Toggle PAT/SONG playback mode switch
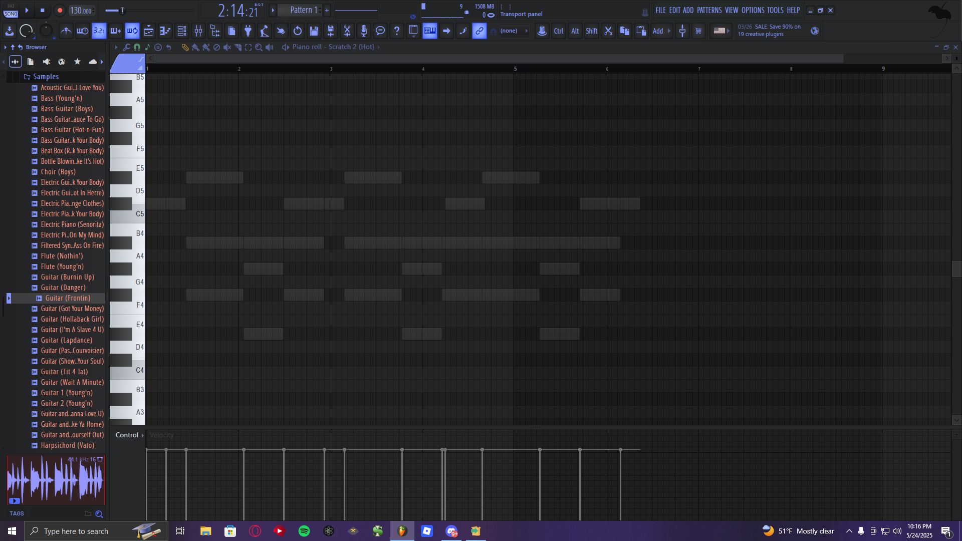The image size is (962, 541). click(11, 10)
